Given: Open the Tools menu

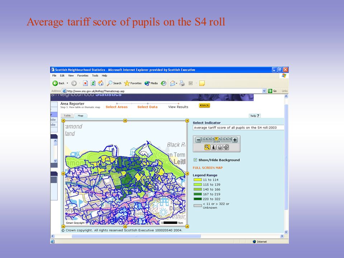Looking at the screenshot, I should [95, 76].
